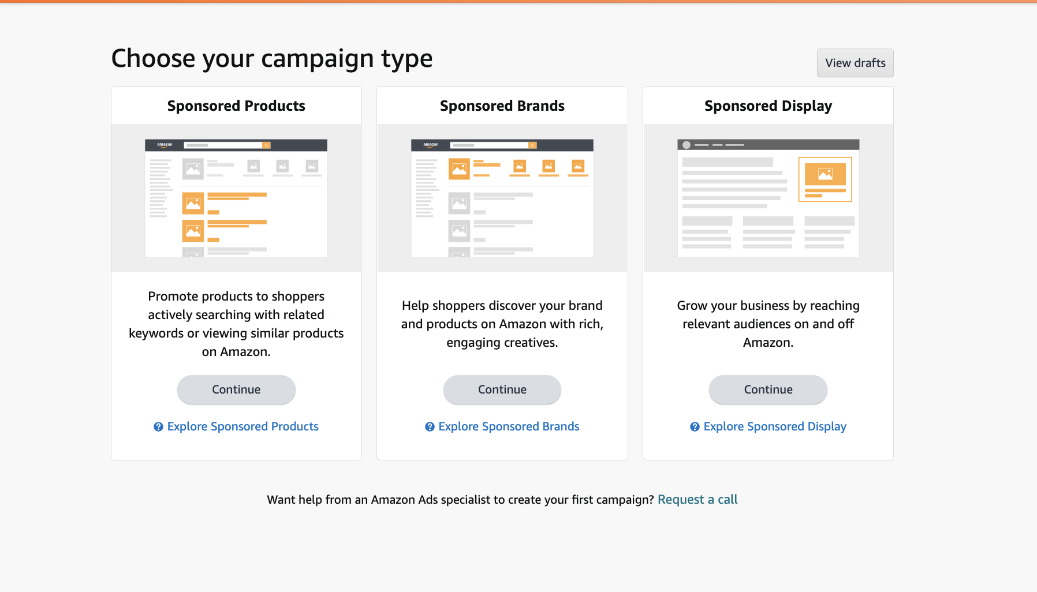Click the help icon beside Explore Sponsored Display
The image size is (1037, 592).
(695, 427)
